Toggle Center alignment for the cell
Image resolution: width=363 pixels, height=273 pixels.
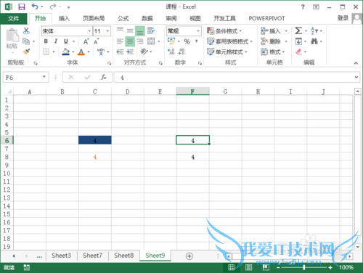(130, 41)
